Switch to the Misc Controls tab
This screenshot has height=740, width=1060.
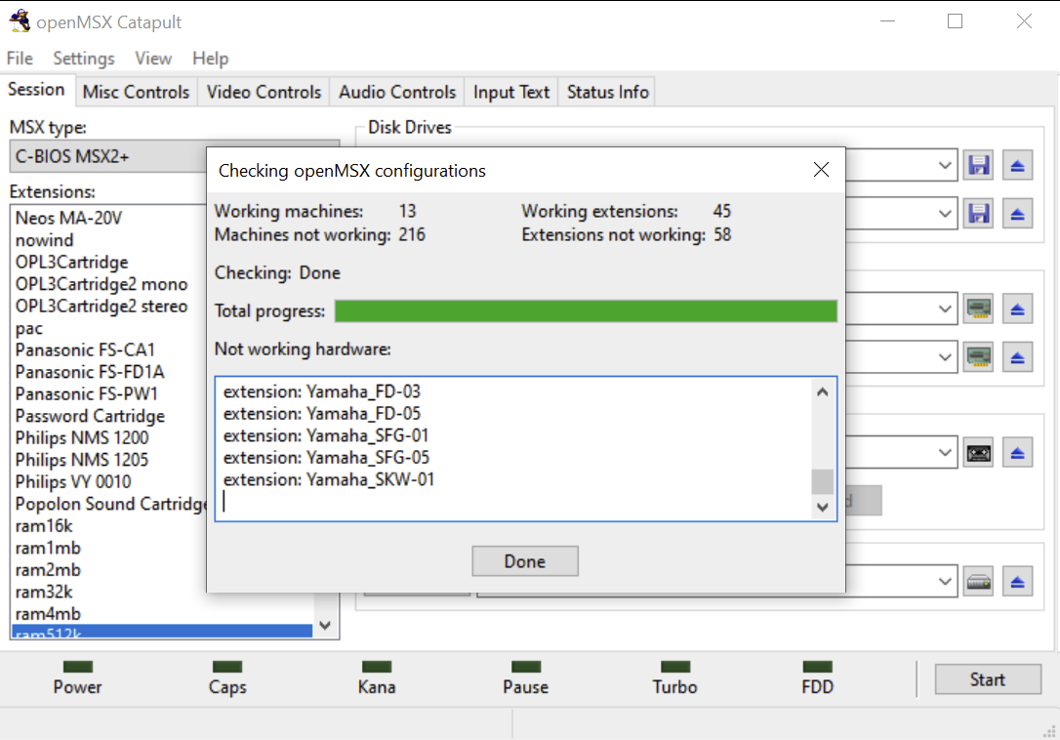136,92
